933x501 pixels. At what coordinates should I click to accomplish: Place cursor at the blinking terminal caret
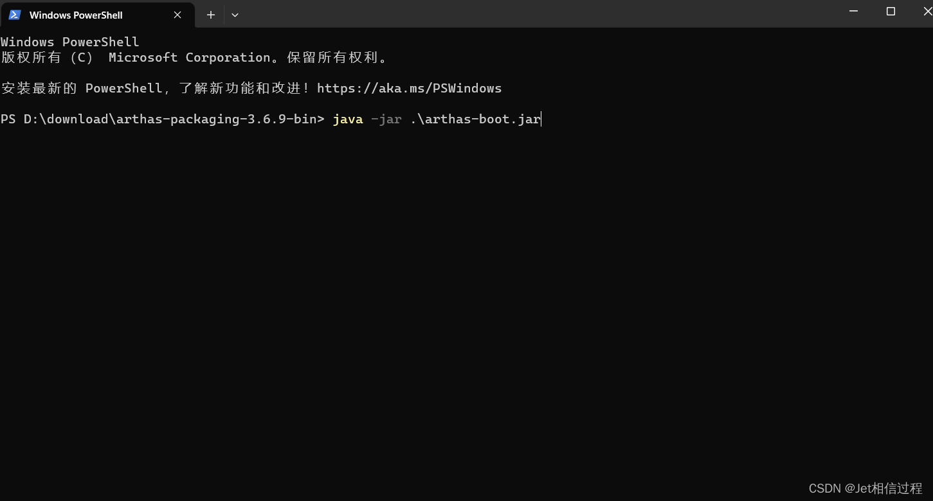tap(540, 119)
